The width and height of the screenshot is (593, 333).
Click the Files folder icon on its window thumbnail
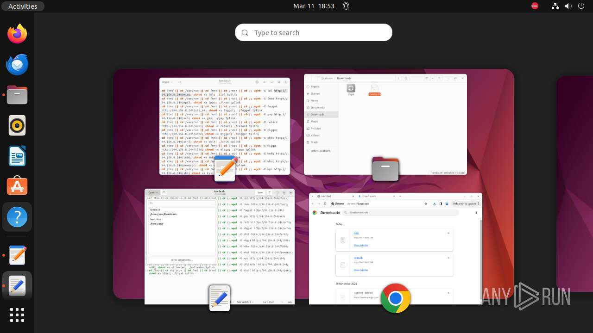coord(385,169)
